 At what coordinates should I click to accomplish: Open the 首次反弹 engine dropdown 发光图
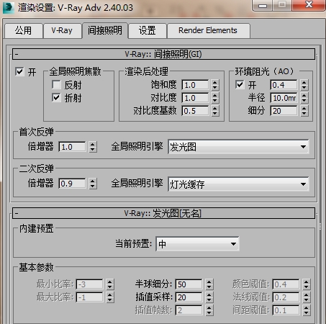(x=238, y=147)
